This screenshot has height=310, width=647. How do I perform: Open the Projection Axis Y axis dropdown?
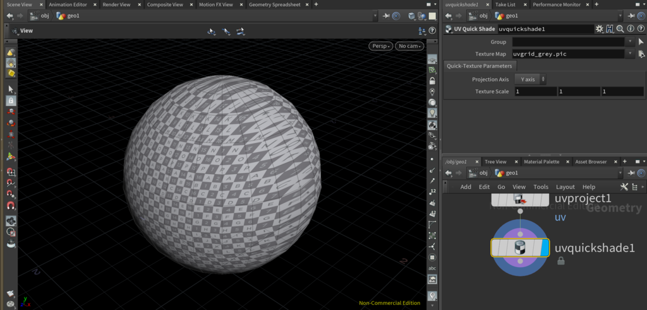coord(530,79)
